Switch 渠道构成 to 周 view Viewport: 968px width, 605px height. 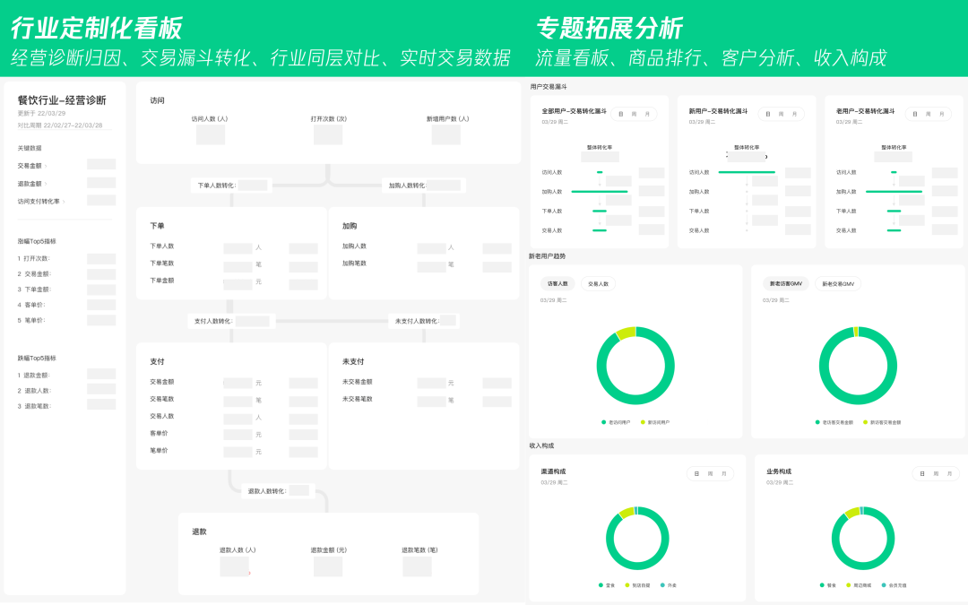(x=710, y=474)
